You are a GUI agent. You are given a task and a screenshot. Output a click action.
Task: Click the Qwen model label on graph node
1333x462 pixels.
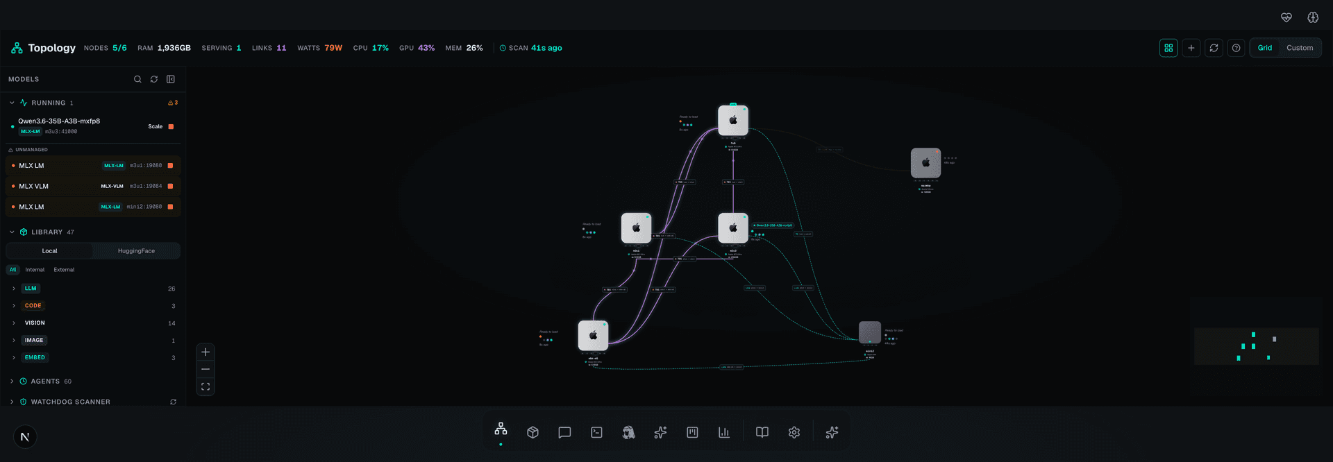pyautogui.click(x=773, y=225)
